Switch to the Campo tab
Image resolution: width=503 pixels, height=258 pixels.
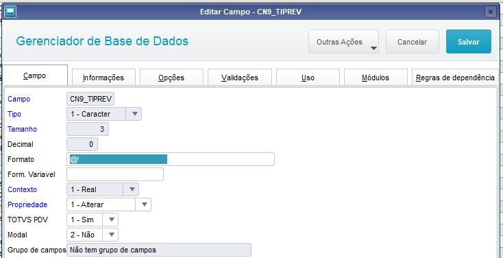point(35,75)
